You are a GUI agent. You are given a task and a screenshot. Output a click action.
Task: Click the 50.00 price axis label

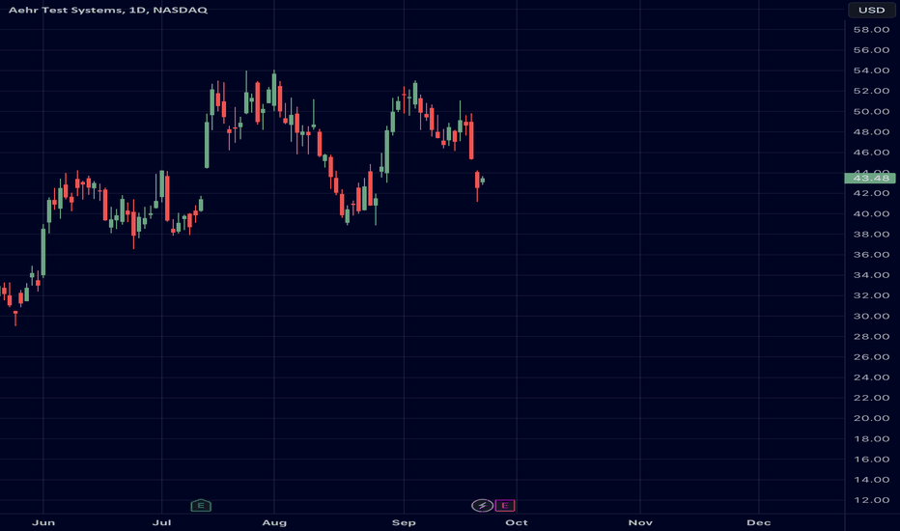pos(871,111)
